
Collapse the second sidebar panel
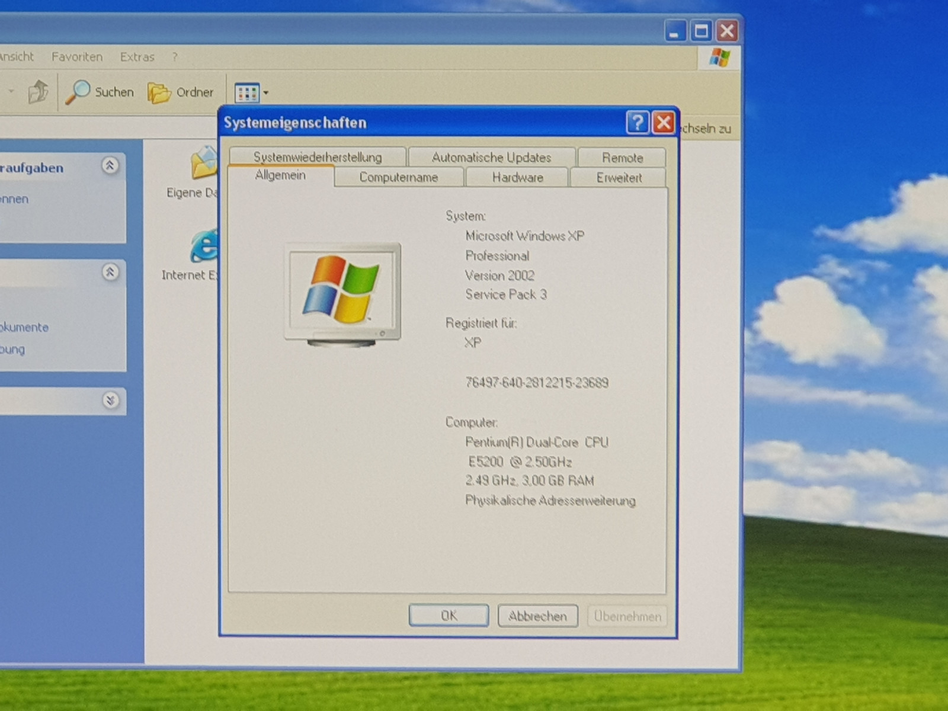(110, 272)
